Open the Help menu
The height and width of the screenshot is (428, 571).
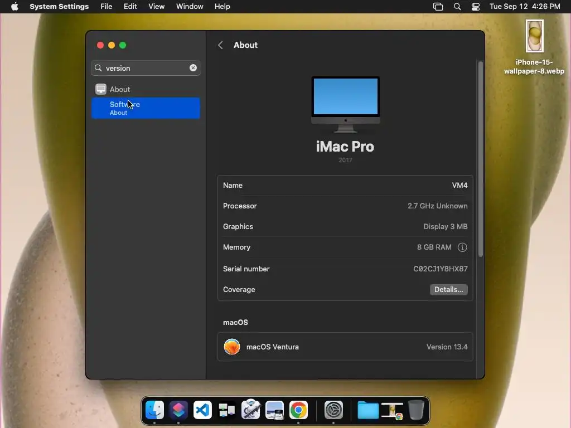pos(222,7)
